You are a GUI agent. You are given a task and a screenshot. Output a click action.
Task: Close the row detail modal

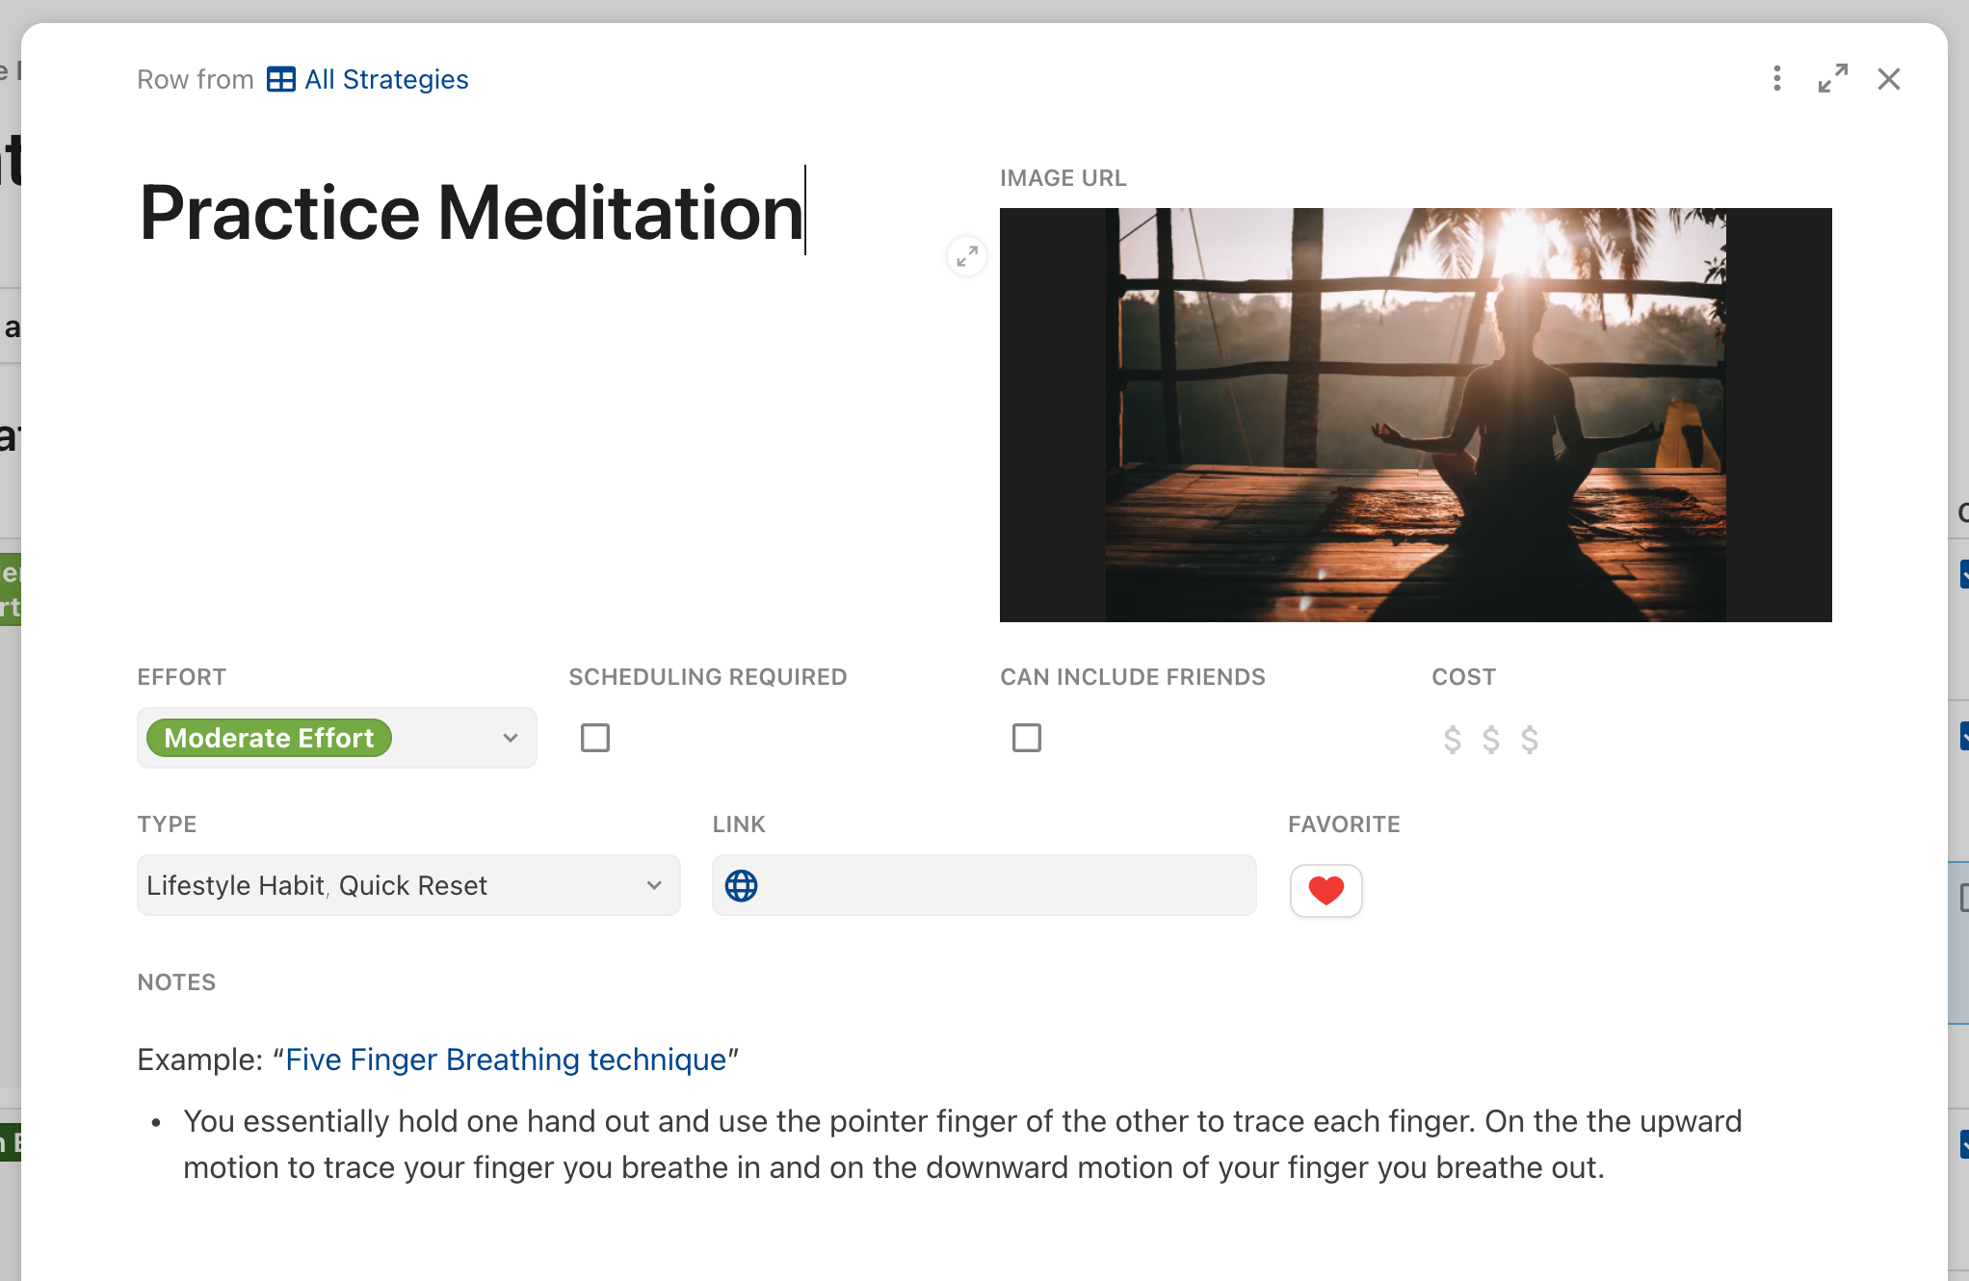[x=1888, y=79]
